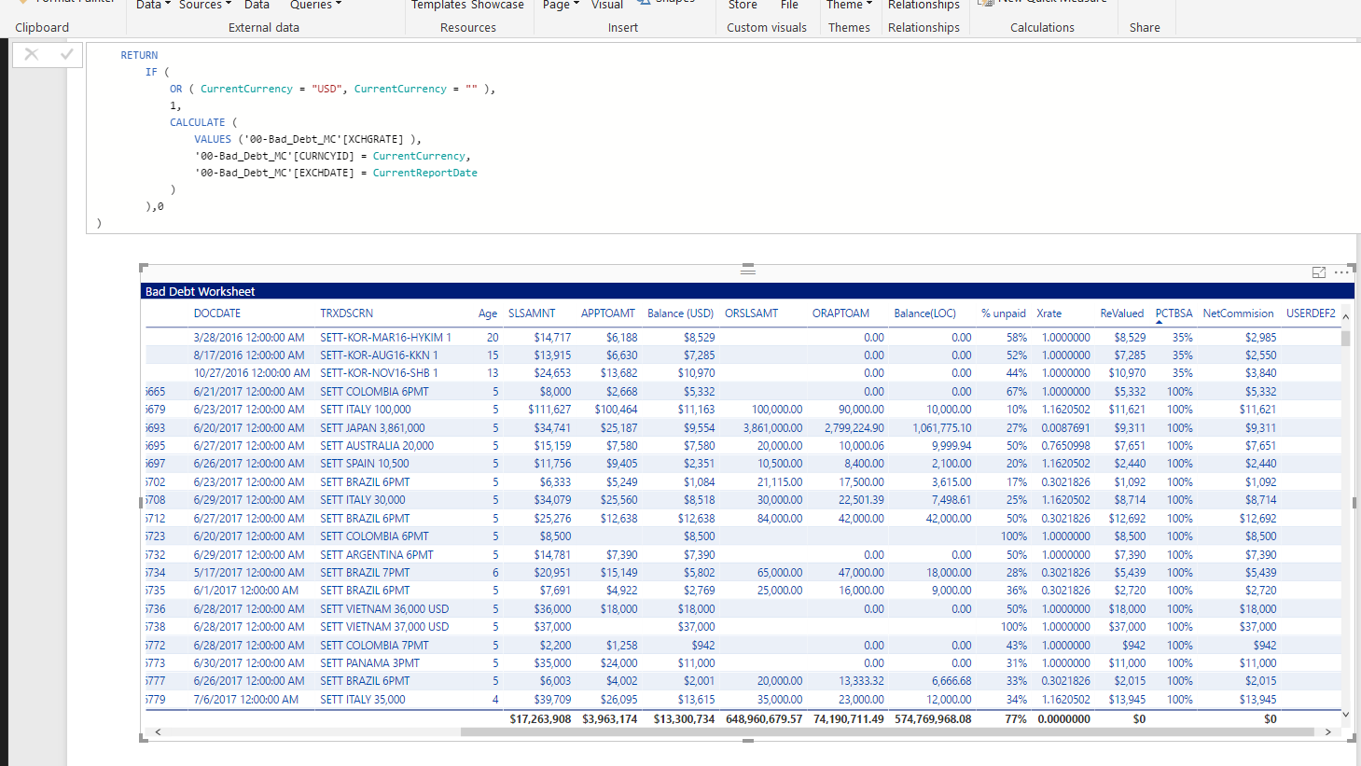
Task: Click the File button under Custom visuals
Action: (x=789, y=5)
